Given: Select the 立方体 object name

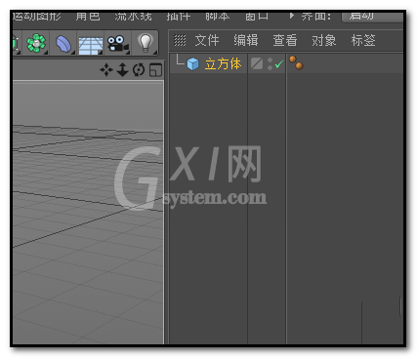Looking at the screenshot, I should click(x=223, y=64).
